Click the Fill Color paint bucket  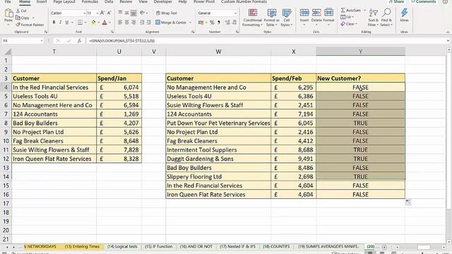pyautogui.click(x=93, y=23)
